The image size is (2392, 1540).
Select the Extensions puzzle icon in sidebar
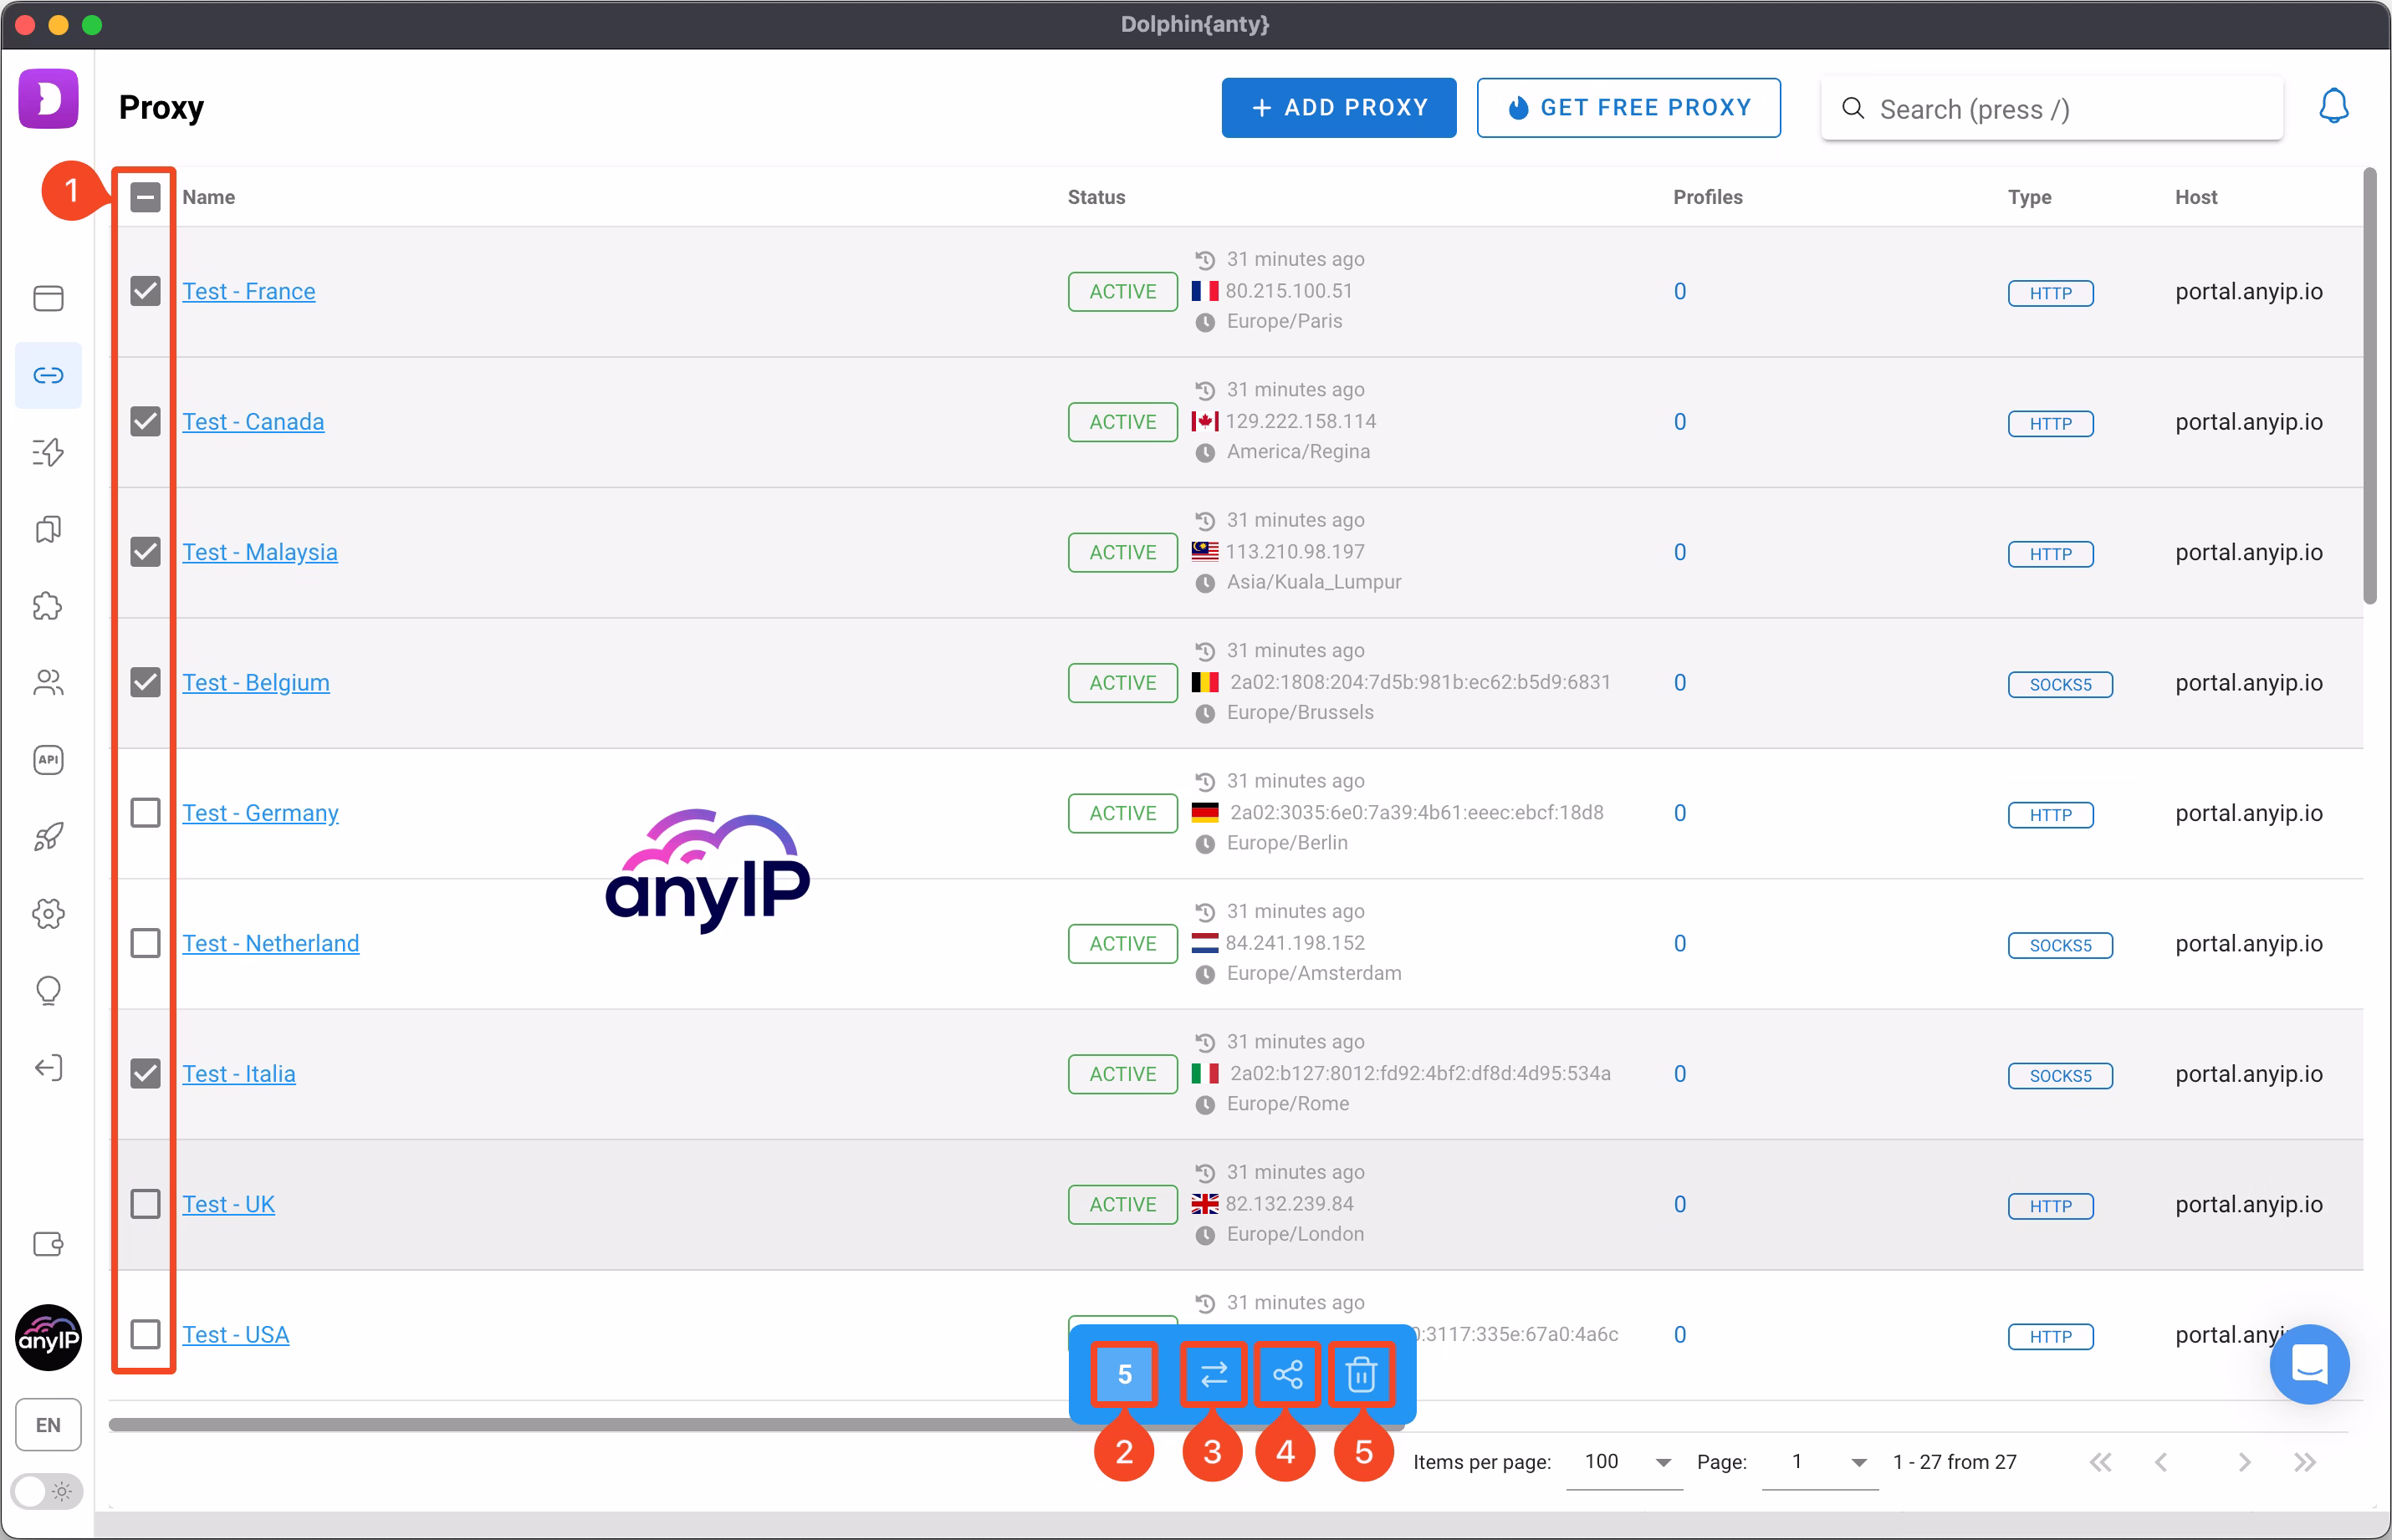pos(48,606)
